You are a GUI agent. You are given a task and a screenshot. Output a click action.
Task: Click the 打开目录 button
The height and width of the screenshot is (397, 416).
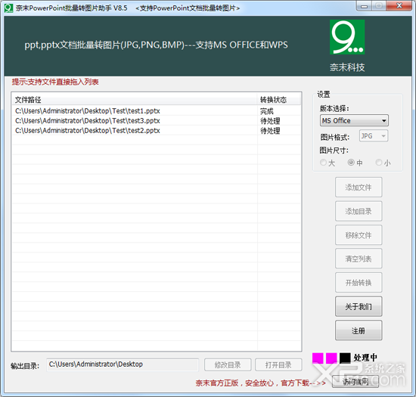pyautogui.click(x=278, y=365)
